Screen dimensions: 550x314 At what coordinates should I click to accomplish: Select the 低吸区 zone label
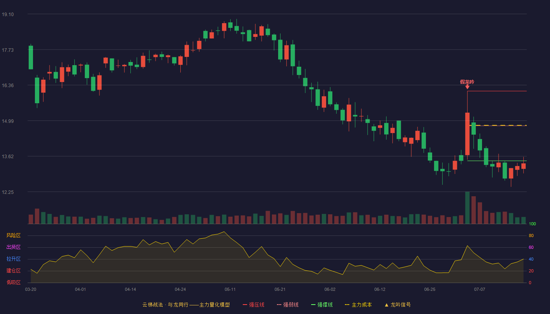13,283
